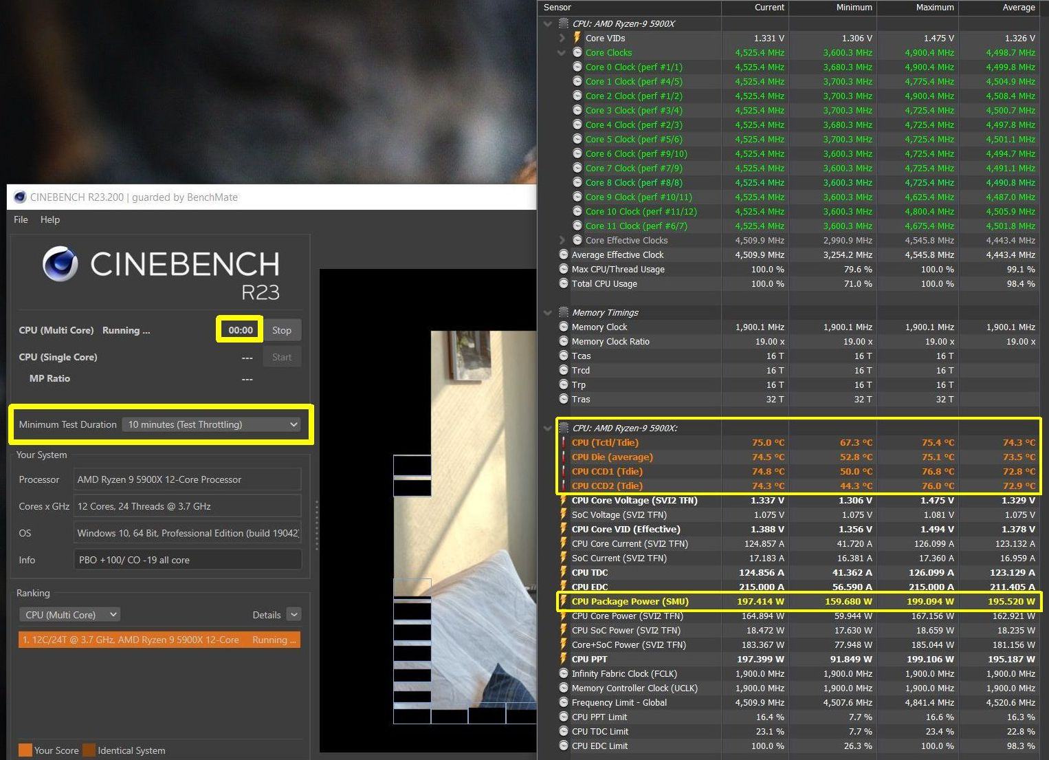Click the Cinebench logo sphere icon
1049x760 pixels.
tap(60, 264)
